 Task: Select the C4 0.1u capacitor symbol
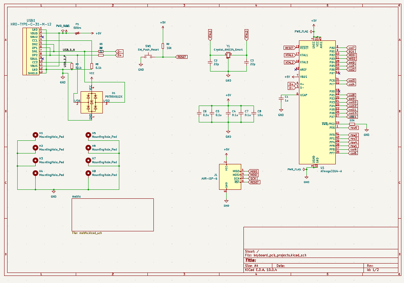coord(228,113)
